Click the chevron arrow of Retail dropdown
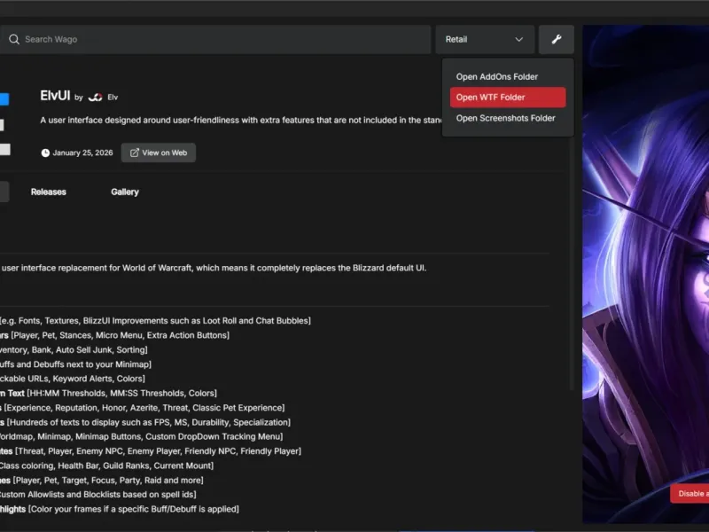The width and height of the screenshot is (709, 532). pyautogui.click(x=519, y=39)
